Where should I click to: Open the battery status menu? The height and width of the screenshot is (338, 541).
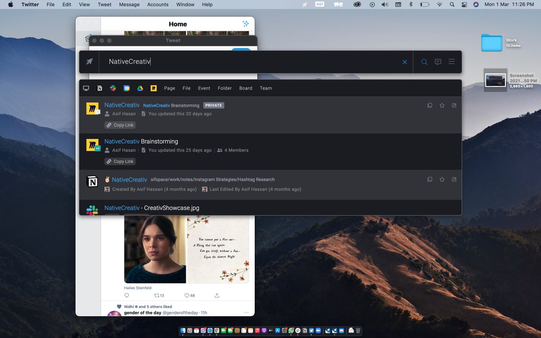pyautogui.click(x=425, y=5)
